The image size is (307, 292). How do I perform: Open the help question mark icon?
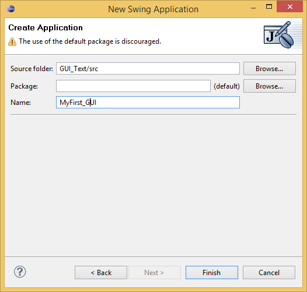pyautogui.click(x=20, y=272)
